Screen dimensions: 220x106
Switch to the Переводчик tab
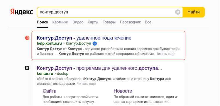(130, 22)
